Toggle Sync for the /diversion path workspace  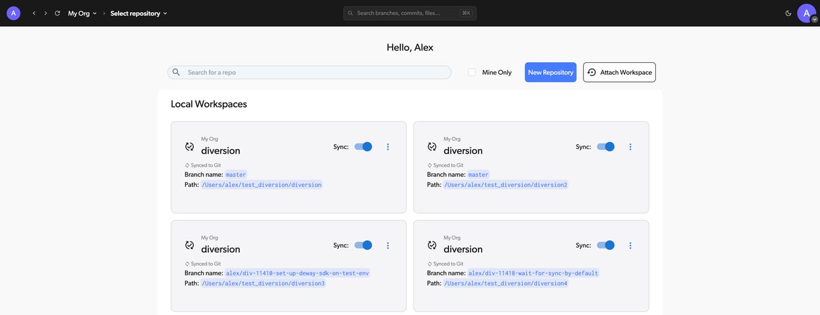point(363,147)
